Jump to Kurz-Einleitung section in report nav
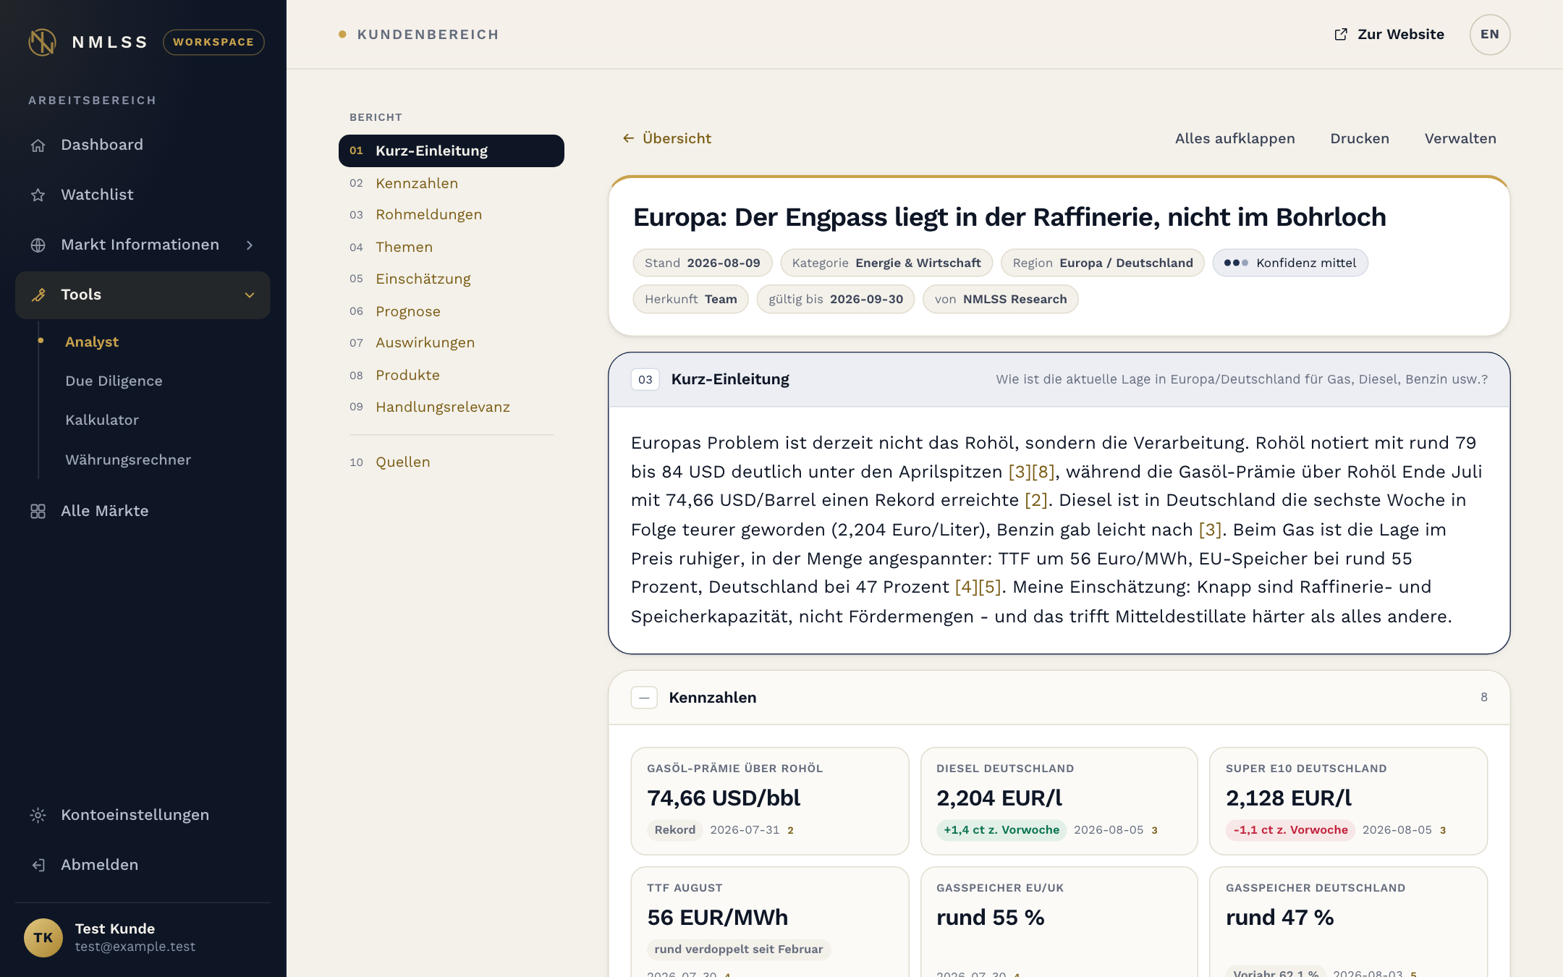 coord(452,151)
